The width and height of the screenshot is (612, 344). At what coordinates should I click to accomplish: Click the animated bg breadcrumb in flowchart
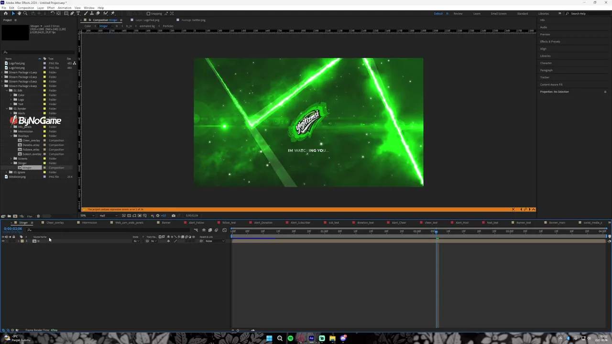(147, 26)
